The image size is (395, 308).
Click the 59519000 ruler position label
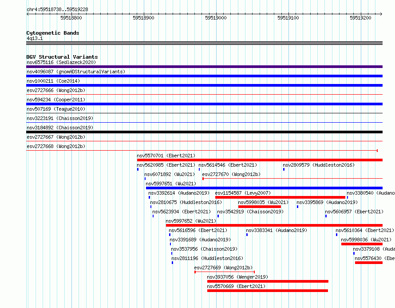[x=216, y=18]
